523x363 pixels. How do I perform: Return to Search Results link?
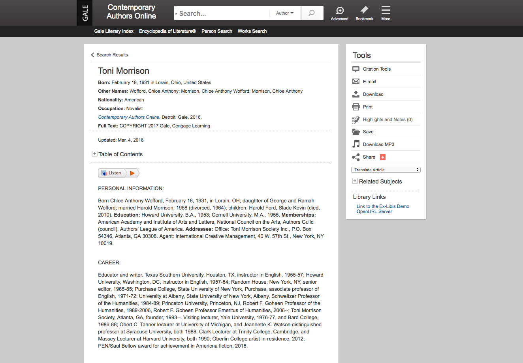click(112, 55)
